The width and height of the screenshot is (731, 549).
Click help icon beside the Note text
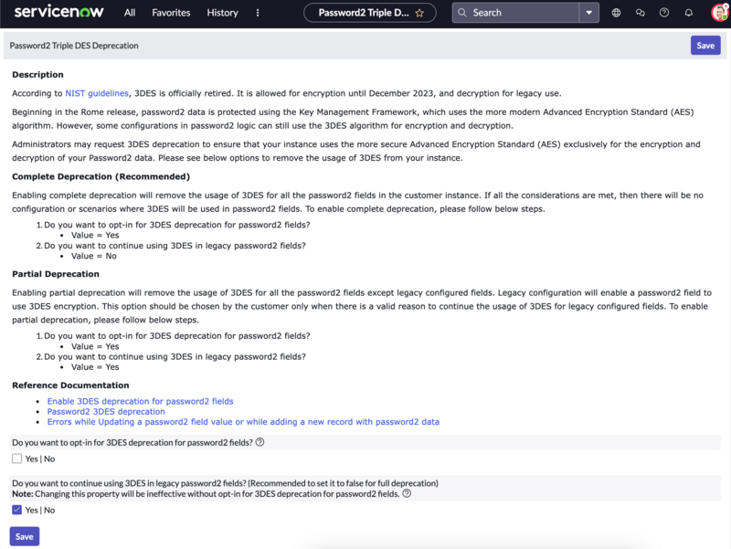click(407, 493)
